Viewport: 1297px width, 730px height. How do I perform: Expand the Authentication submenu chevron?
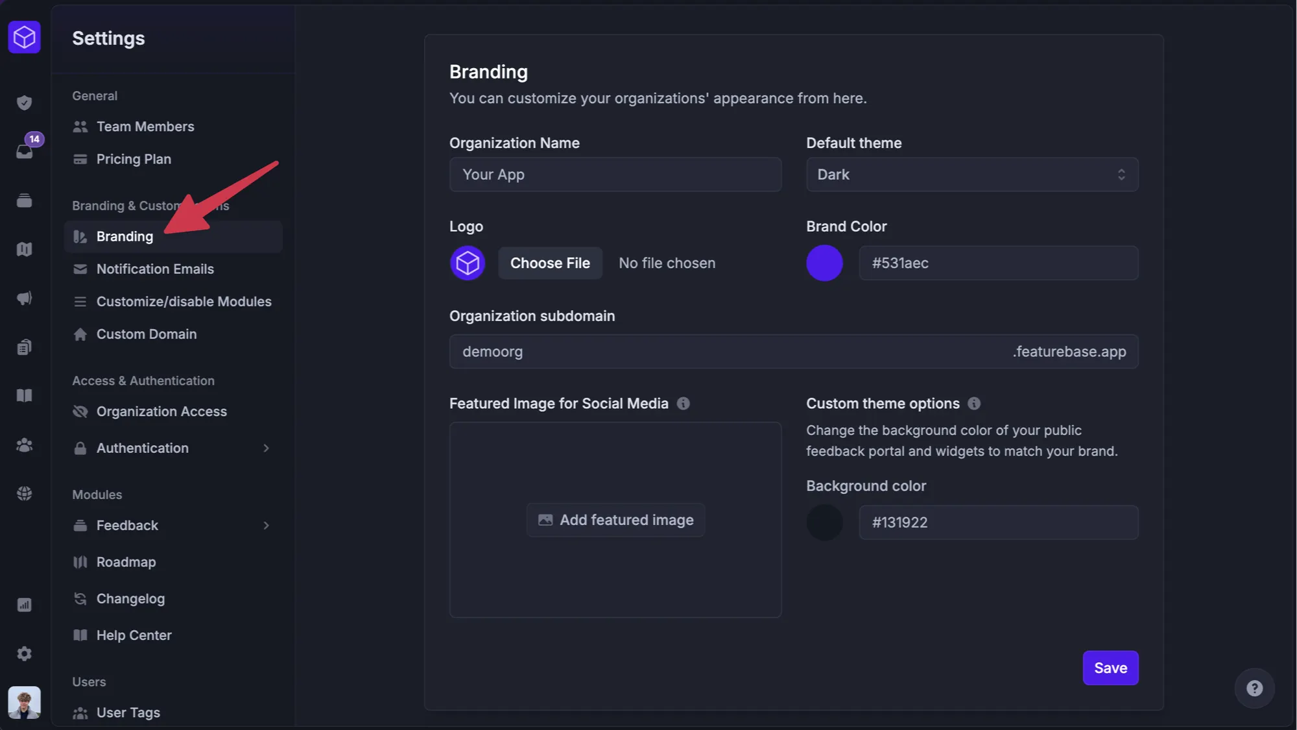point(266,448)
